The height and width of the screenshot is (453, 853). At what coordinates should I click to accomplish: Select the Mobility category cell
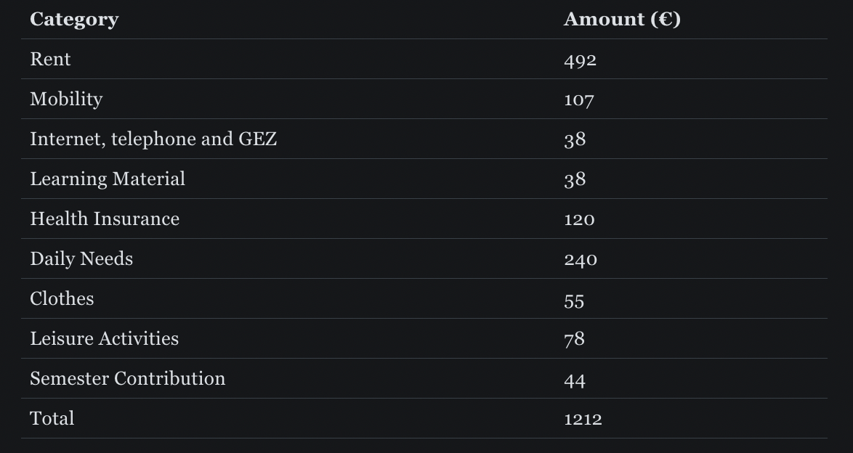click(66, 99)
